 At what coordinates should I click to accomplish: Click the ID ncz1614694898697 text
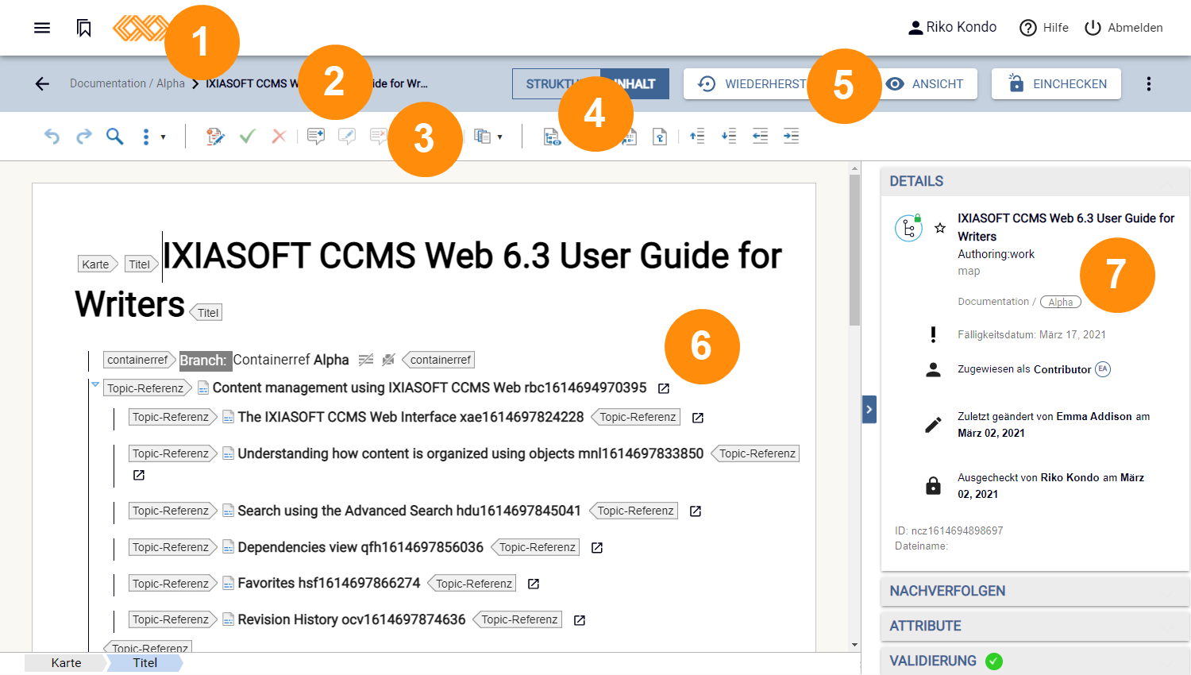point(949,530)
